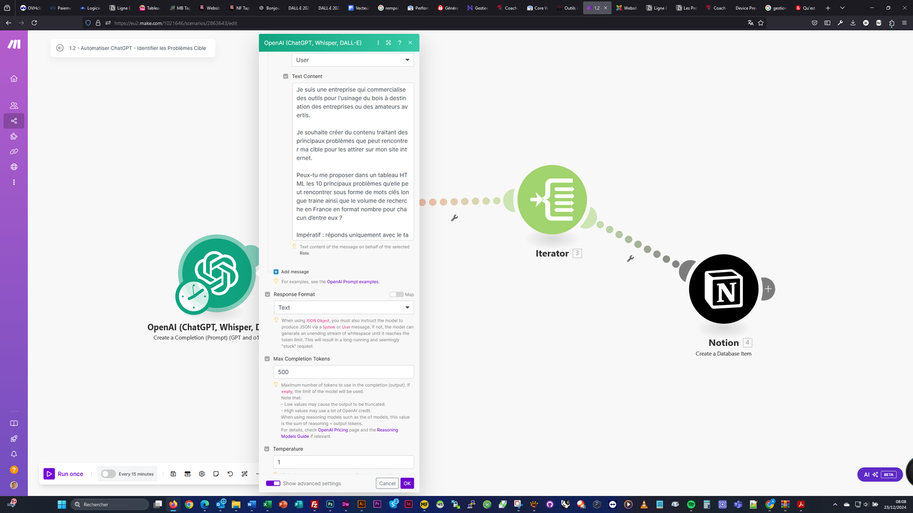The height and width of the screenshot is (513, 913).
Task: Open the three-dot menu in the OpenAI dialog
Action: coord(378,43)
